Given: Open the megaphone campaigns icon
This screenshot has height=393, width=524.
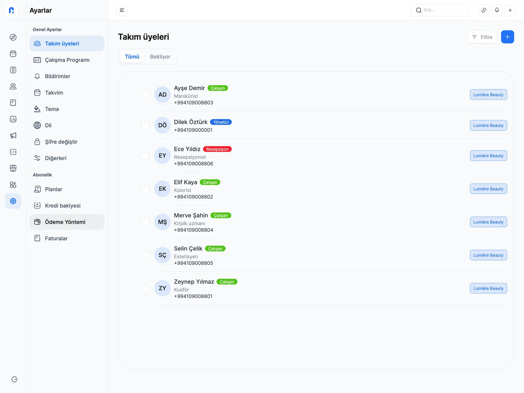Looking at the screenshot, I should [x=13, y=136].
